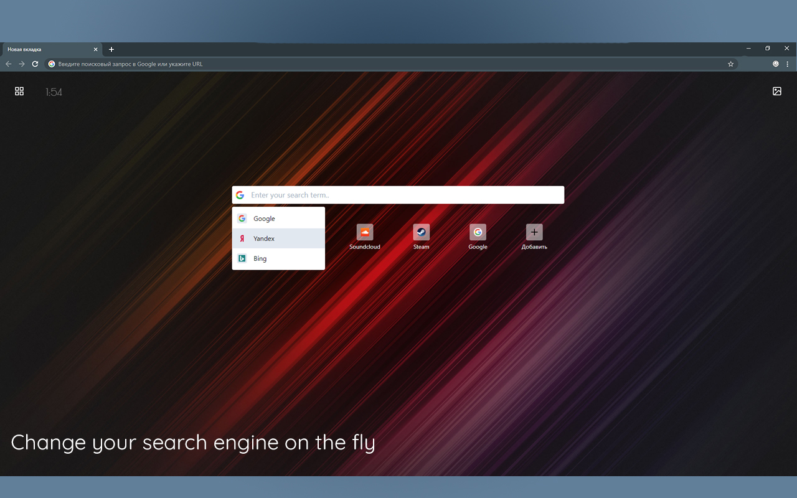Restore down the browser window

tap(768, 48)
